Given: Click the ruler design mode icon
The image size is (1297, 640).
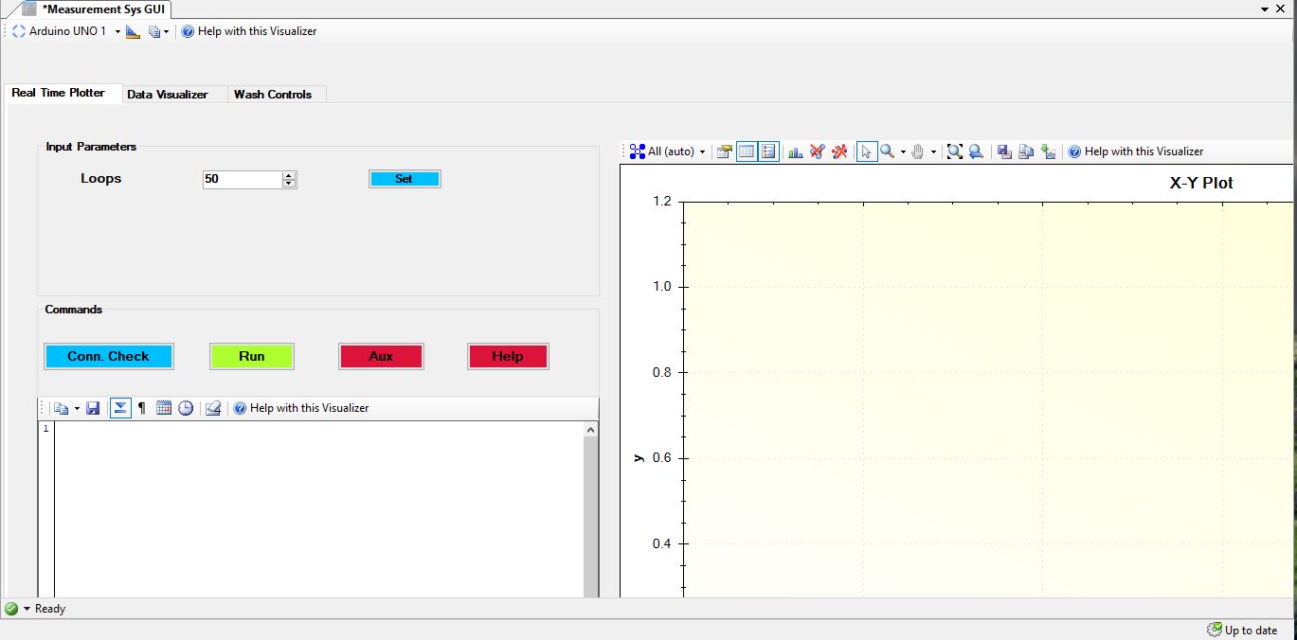Looking at the screenshot, I should [133, 31].
